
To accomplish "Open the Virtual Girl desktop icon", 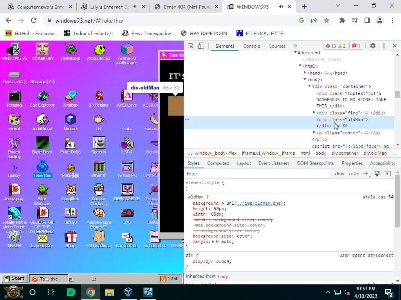I will 42,52.
